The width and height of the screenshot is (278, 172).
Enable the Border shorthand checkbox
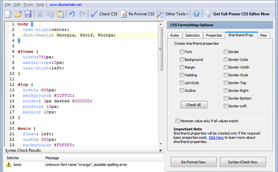[226, 51]
